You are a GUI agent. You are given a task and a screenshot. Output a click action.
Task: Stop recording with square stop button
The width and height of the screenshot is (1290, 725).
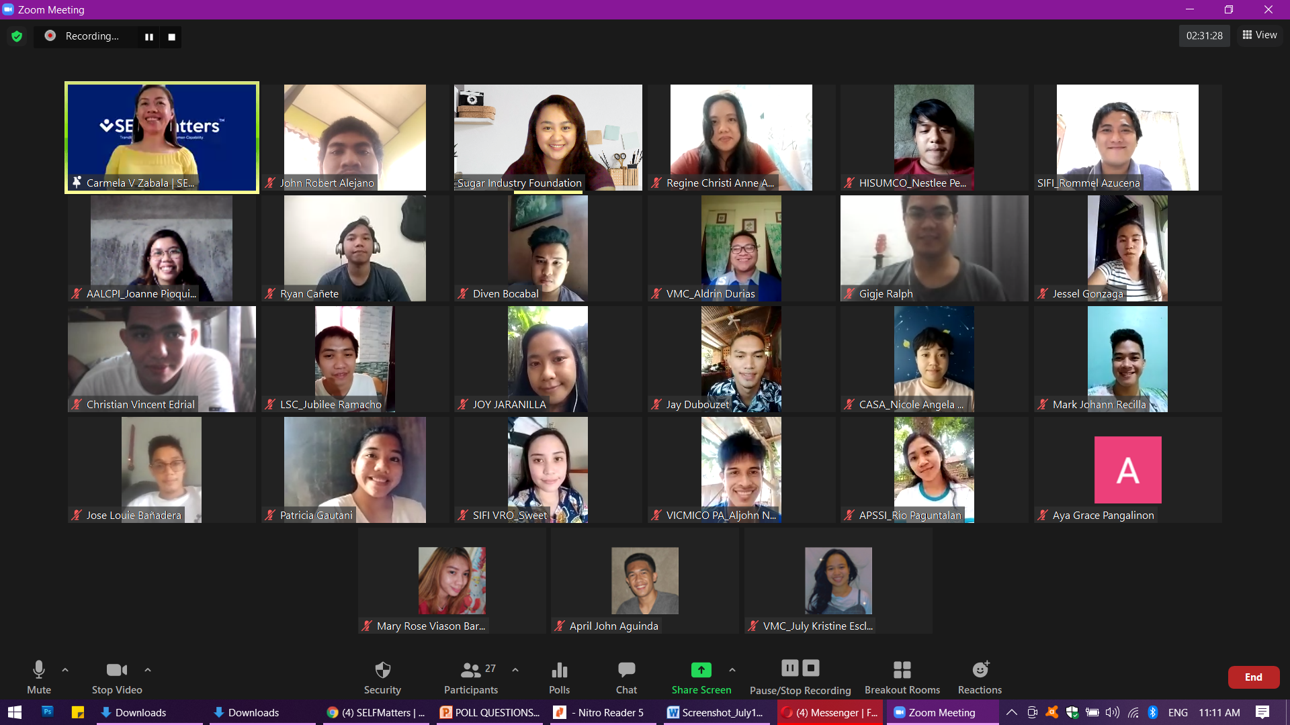tap(172, 37)
